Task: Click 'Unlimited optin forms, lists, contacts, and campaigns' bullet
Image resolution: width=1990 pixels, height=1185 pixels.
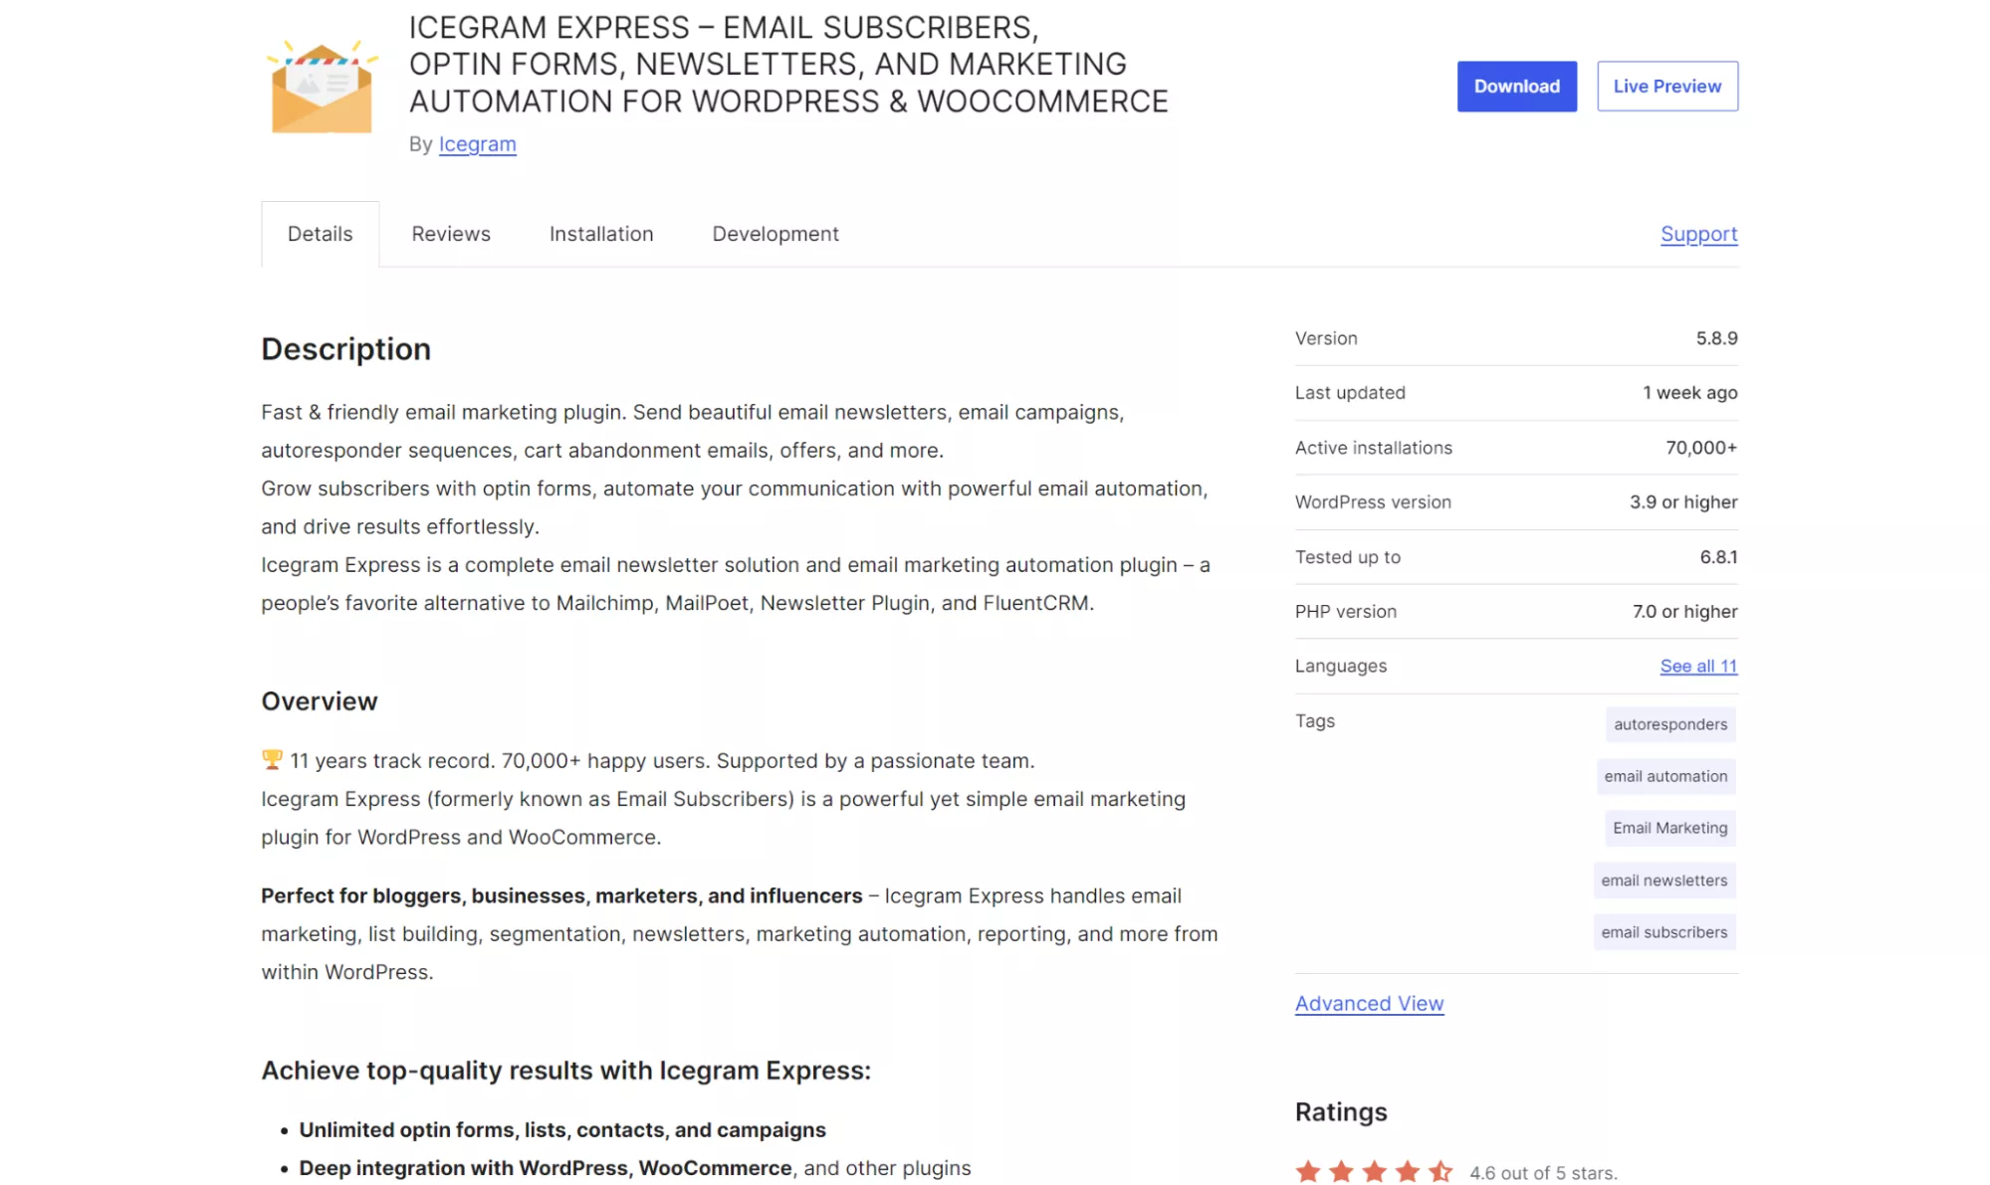Action: click(562, 1130)
